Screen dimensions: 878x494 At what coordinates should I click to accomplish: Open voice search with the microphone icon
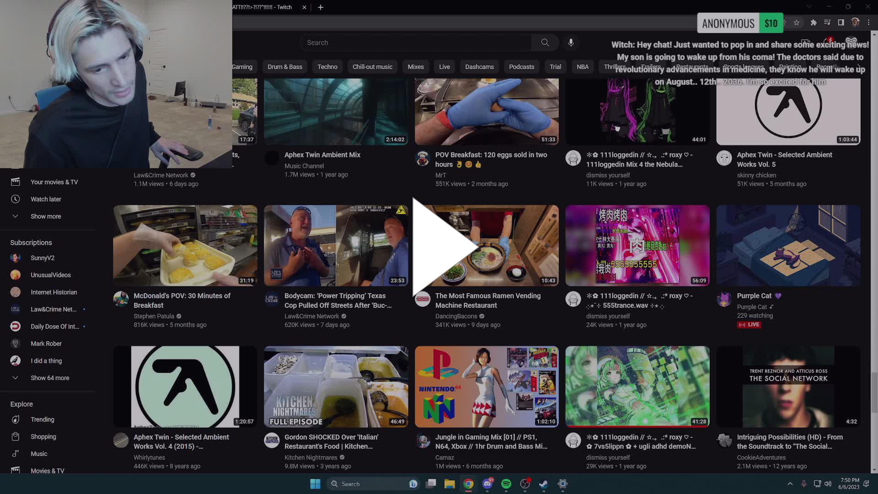[571, 42]
